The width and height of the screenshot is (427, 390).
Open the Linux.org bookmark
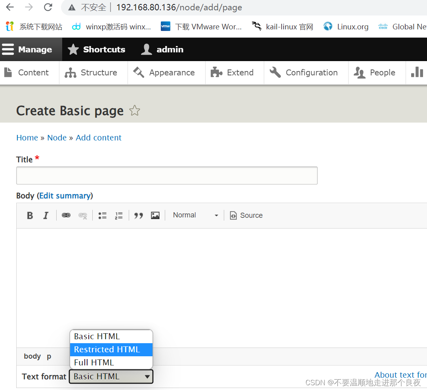pyautogui.click(x=346, y=27)
